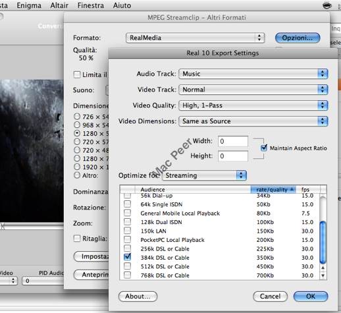The width and height of the screenshot is (341, 313).
Task: Open the Aiuto menu
Action: (x=122, y=5)
